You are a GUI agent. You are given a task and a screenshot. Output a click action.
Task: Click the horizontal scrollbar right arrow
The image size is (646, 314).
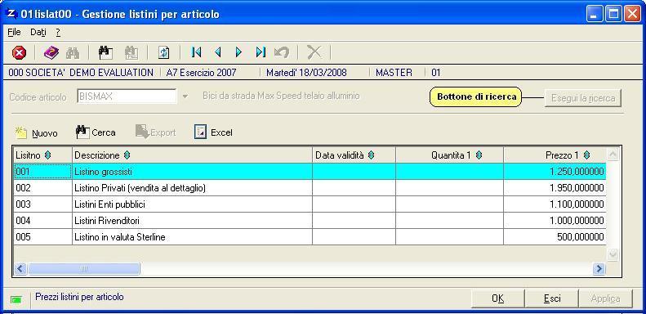(x=599, y=269)
